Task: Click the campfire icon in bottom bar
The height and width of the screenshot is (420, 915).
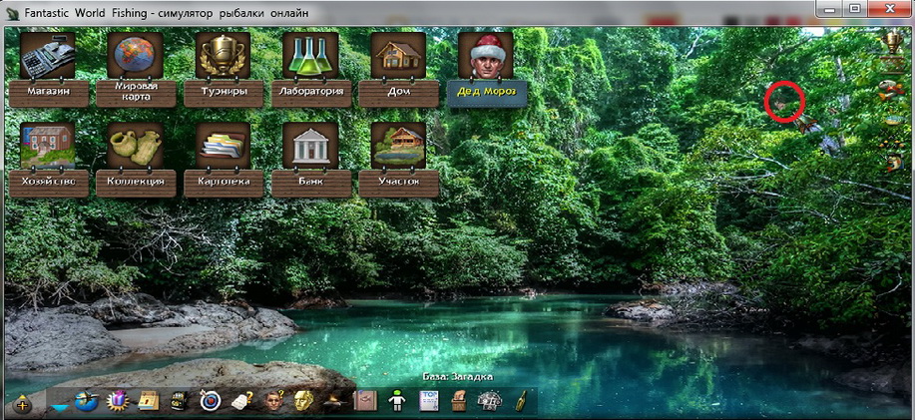Action: pos(334,401)
